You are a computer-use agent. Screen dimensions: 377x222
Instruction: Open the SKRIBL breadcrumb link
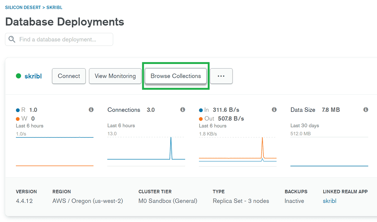(x=55, y=7)
